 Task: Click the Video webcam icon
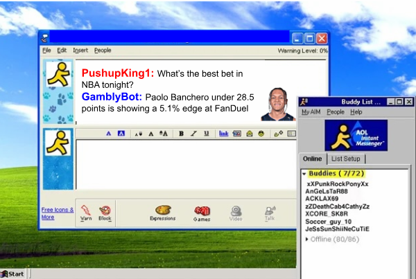(x=236, y=213)
